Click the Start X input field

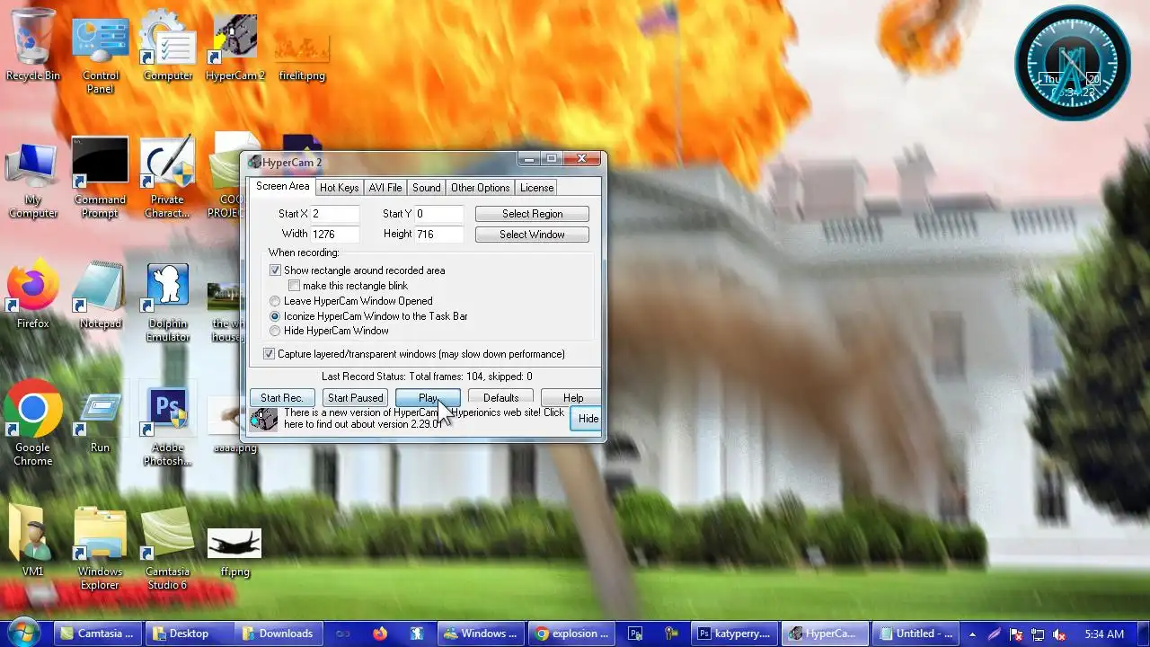click(334, 214)
